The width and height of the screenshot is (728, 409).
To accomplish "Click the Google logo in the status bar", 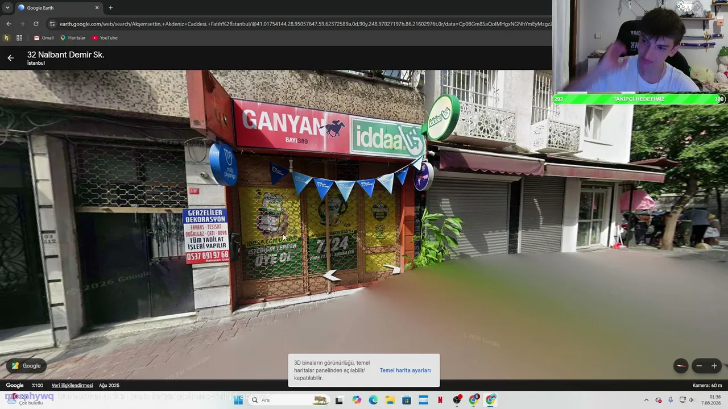I will [15, 386].
